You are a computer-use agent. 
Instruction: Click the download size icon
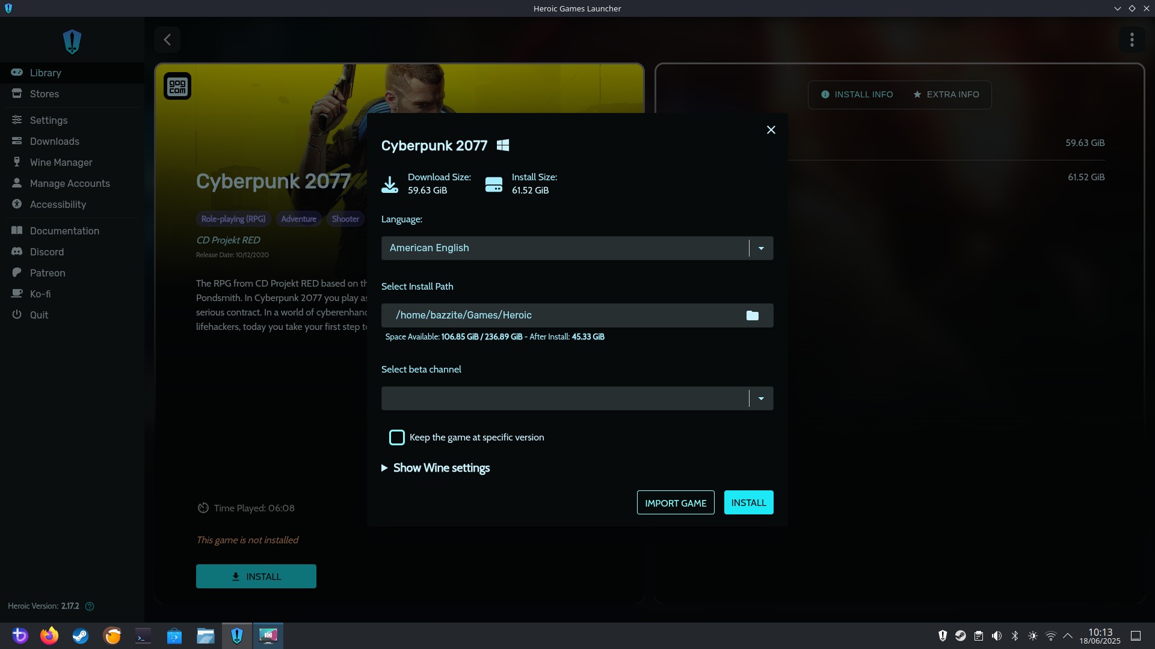390,184
